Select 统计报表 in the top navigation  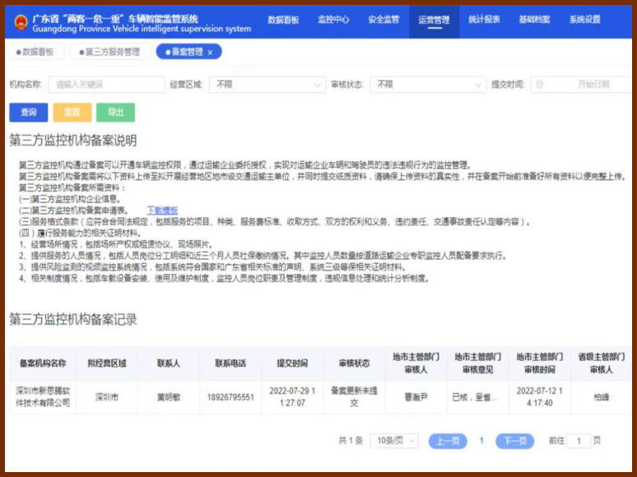tap(484, 20)
